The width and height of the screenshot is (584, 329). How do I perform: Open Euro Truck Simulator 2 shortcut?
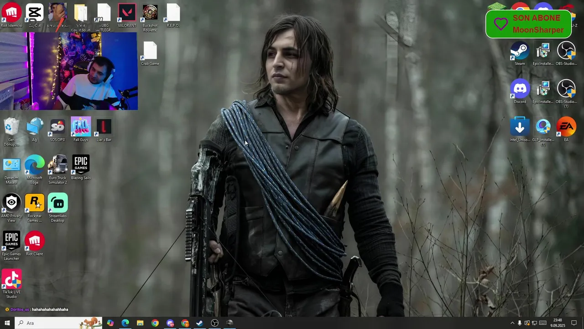click(57, 170)
